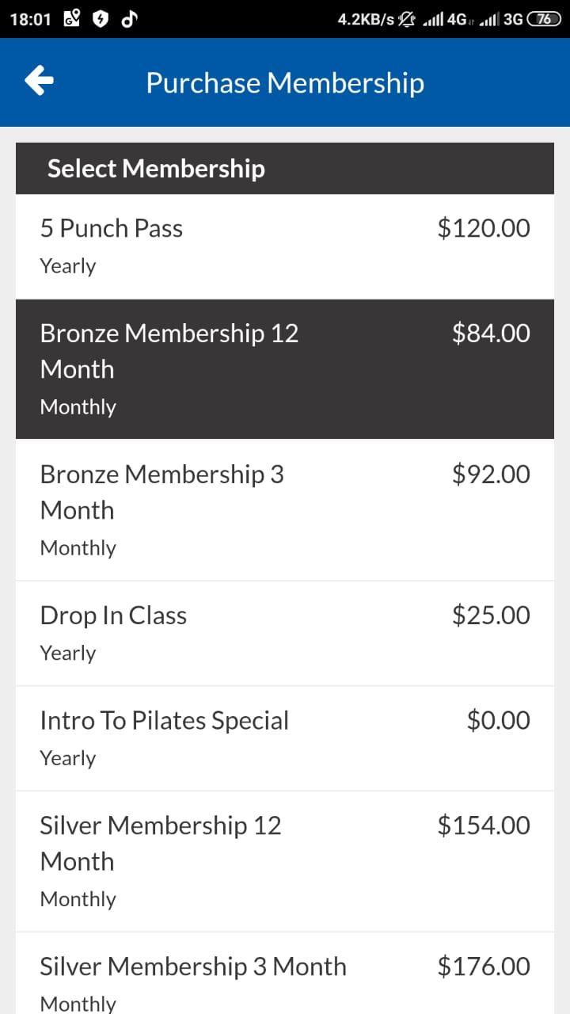
Task: Tap the muted bell status icon
Action: (x=407, y=19)
